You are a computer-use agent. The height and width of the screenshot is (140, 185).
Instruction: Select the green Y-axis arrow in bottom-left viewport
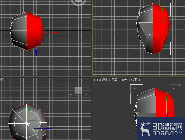(29, 108)
